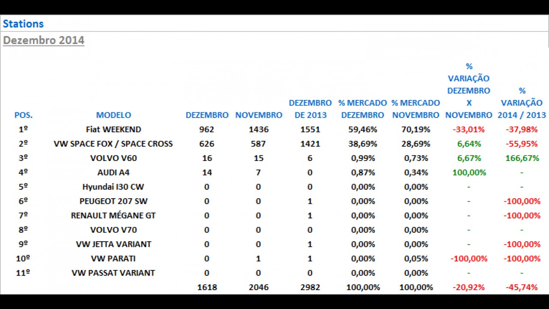This screenshot has width=549, height=309.
Task: Select Audi A4 November value "7"
Action: [x=259, y=173]
